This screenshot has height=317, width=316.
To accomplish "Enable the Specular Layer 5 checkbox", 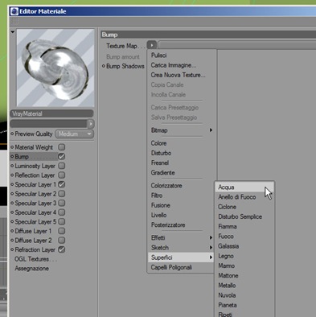I will click(62, 222).
